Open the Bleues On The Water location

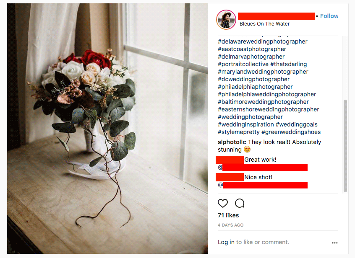click(x=264, y=24)
